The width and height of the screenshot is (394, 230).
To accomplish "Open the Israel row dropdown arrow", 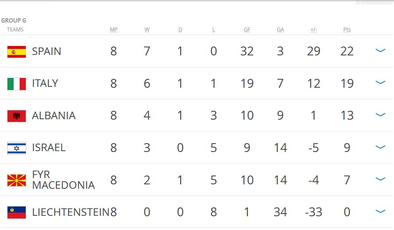I will pos(380,147).
